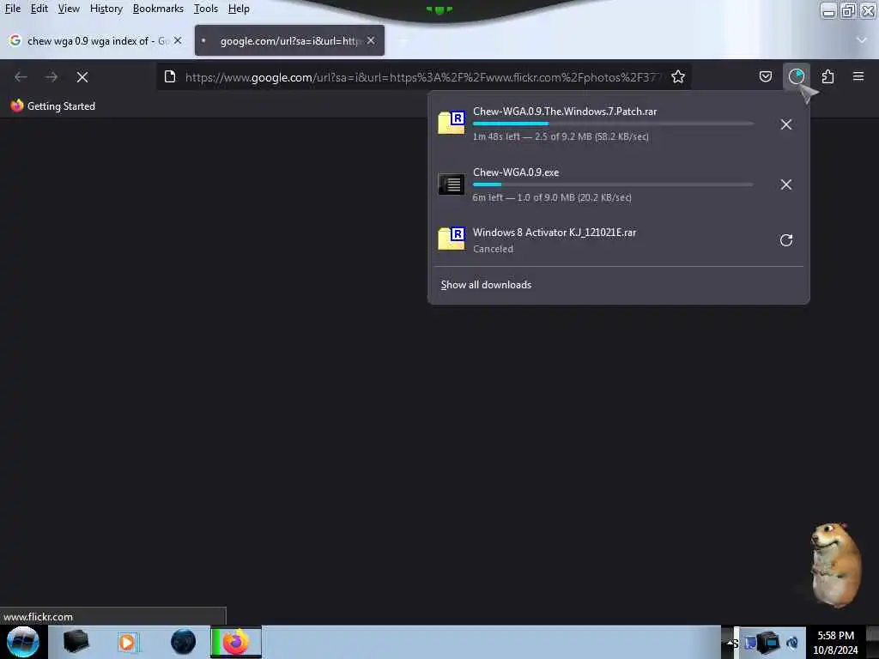Open the View menu
This screenshot has height=659, width=879.
click(69, 9)
